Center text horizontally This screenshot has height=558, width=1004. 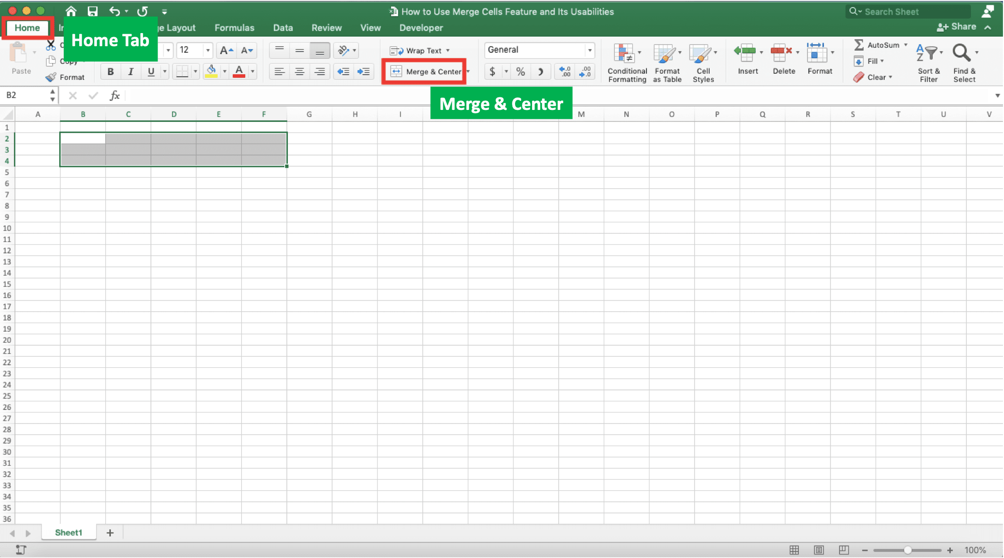[x=299, y=72]
